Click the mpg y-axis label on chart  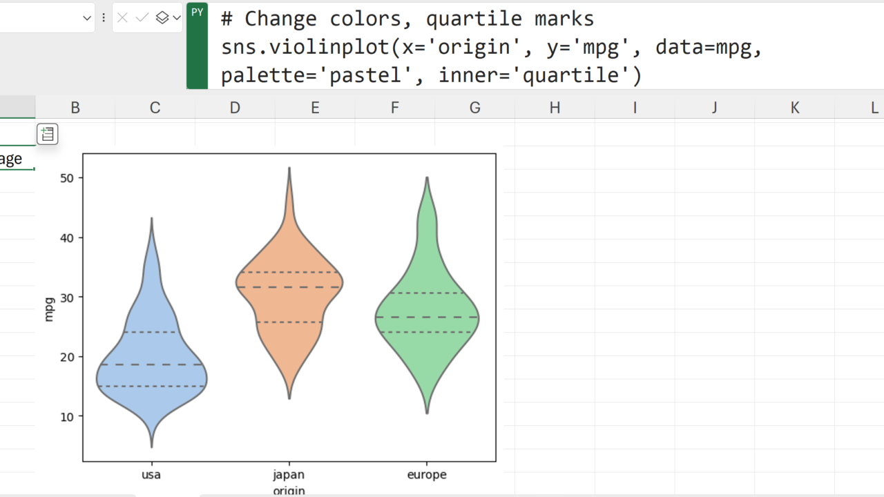coord(49,309)
